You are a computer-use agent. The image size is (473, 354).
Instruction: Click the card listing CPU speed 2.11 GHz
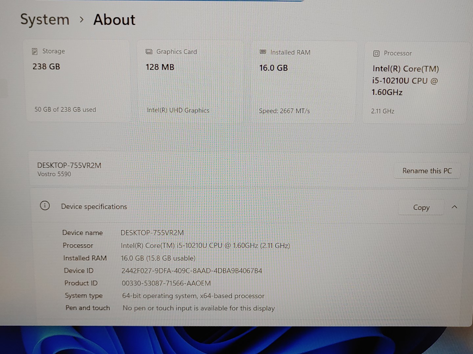click(x=414, y=82)
